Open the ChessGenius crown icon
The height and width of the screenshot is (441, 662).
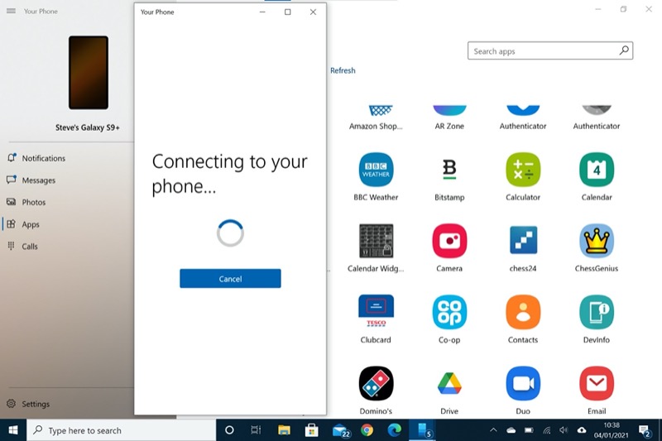(596, 241)
